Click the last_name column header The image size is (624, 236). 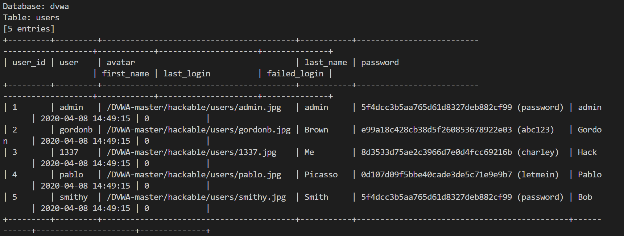326,63
